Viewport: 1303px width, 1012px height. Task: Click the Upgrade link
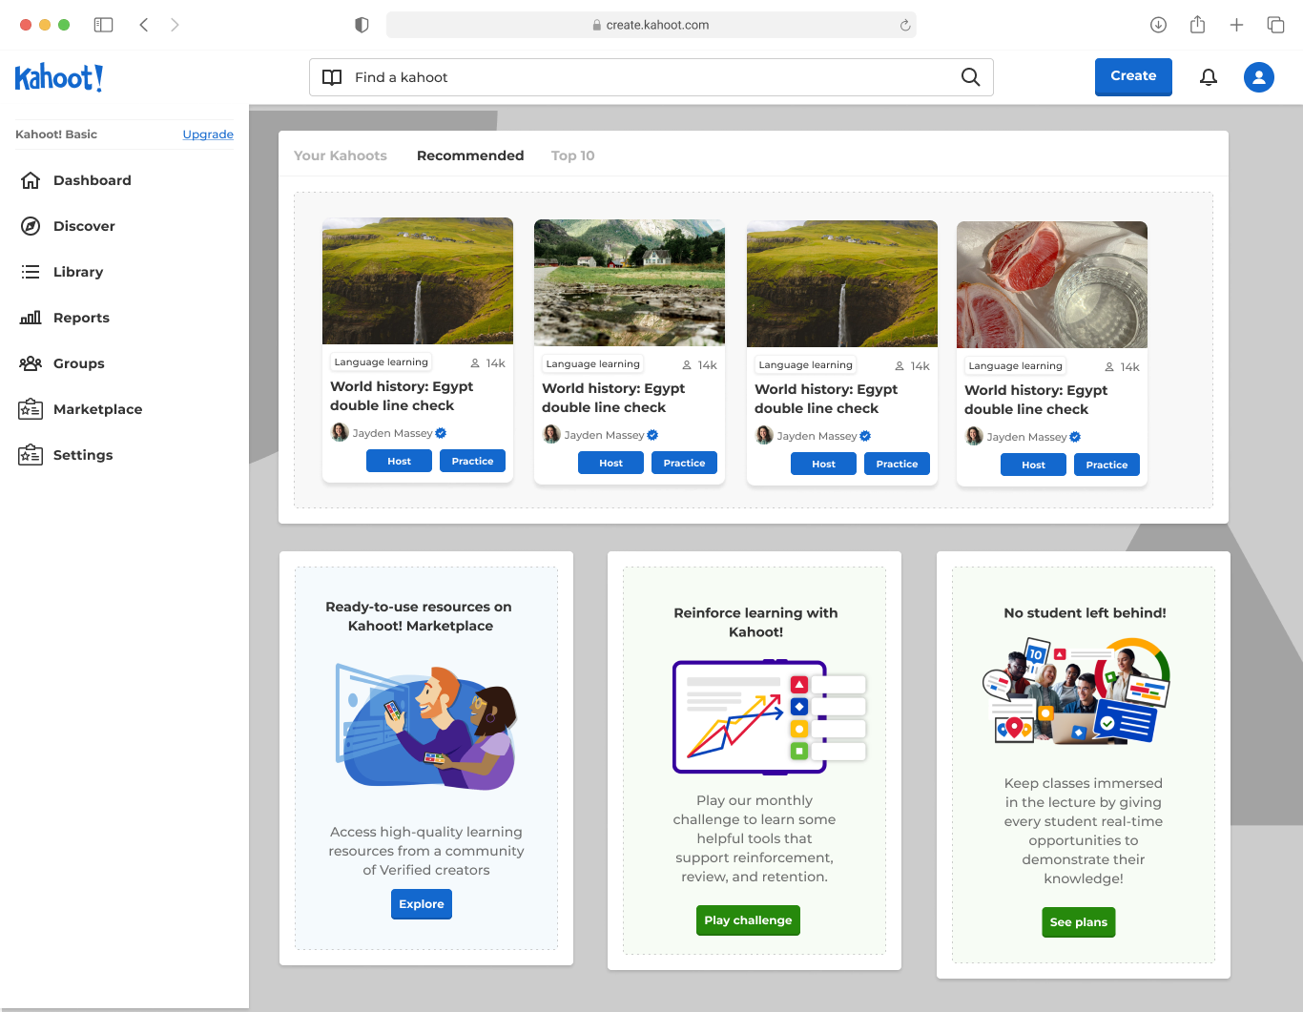(x=208, y=134)
